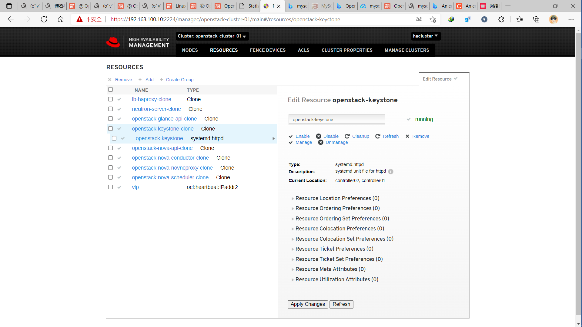Toggle the select-all header checkbox
Viewport: 582px width, 327px height.
(x=111, y=90)
